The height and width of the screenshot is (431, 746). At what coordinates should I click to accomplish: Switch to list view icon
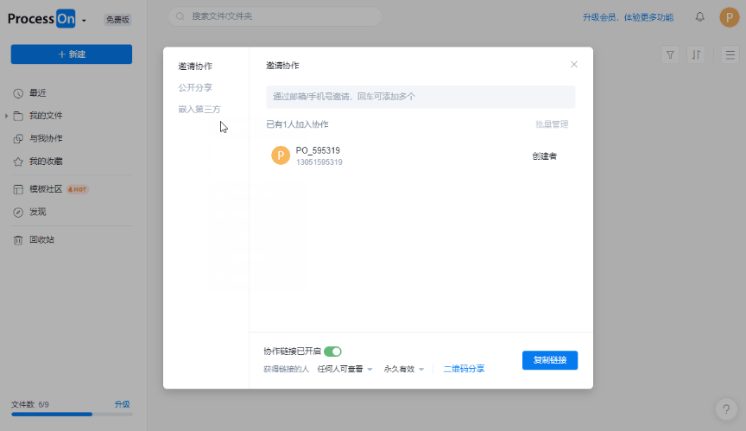click(728, 54)
